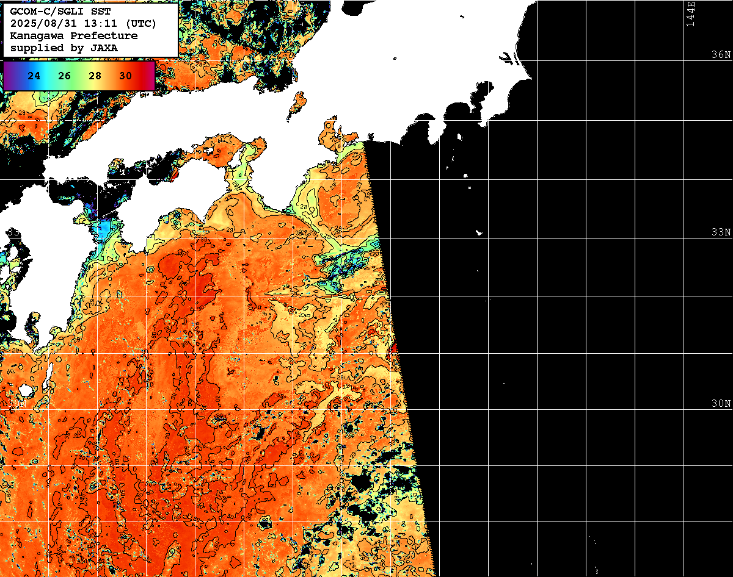Screen dimensions: 733x577
Task: Click the 144E longitude label
Action: pos(690,14)
